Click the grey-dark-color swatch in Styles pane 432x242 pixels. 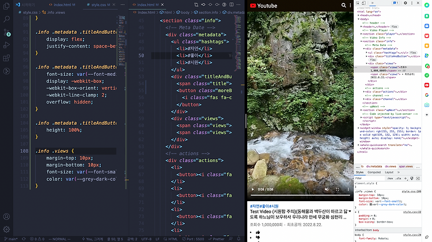(x=370, y=204)
